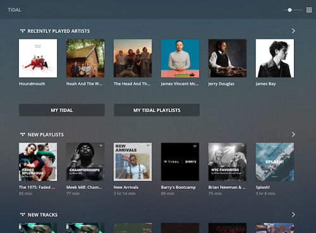316x233 pixels.
Task: Click "James Vincent Mc..." name label
Action: [x=179, y=84]
